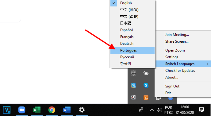The height and width of the screenshot is (116, 211).
Task: Open the Vegas Pro taskbar icon
Action: tap(7, 110)
